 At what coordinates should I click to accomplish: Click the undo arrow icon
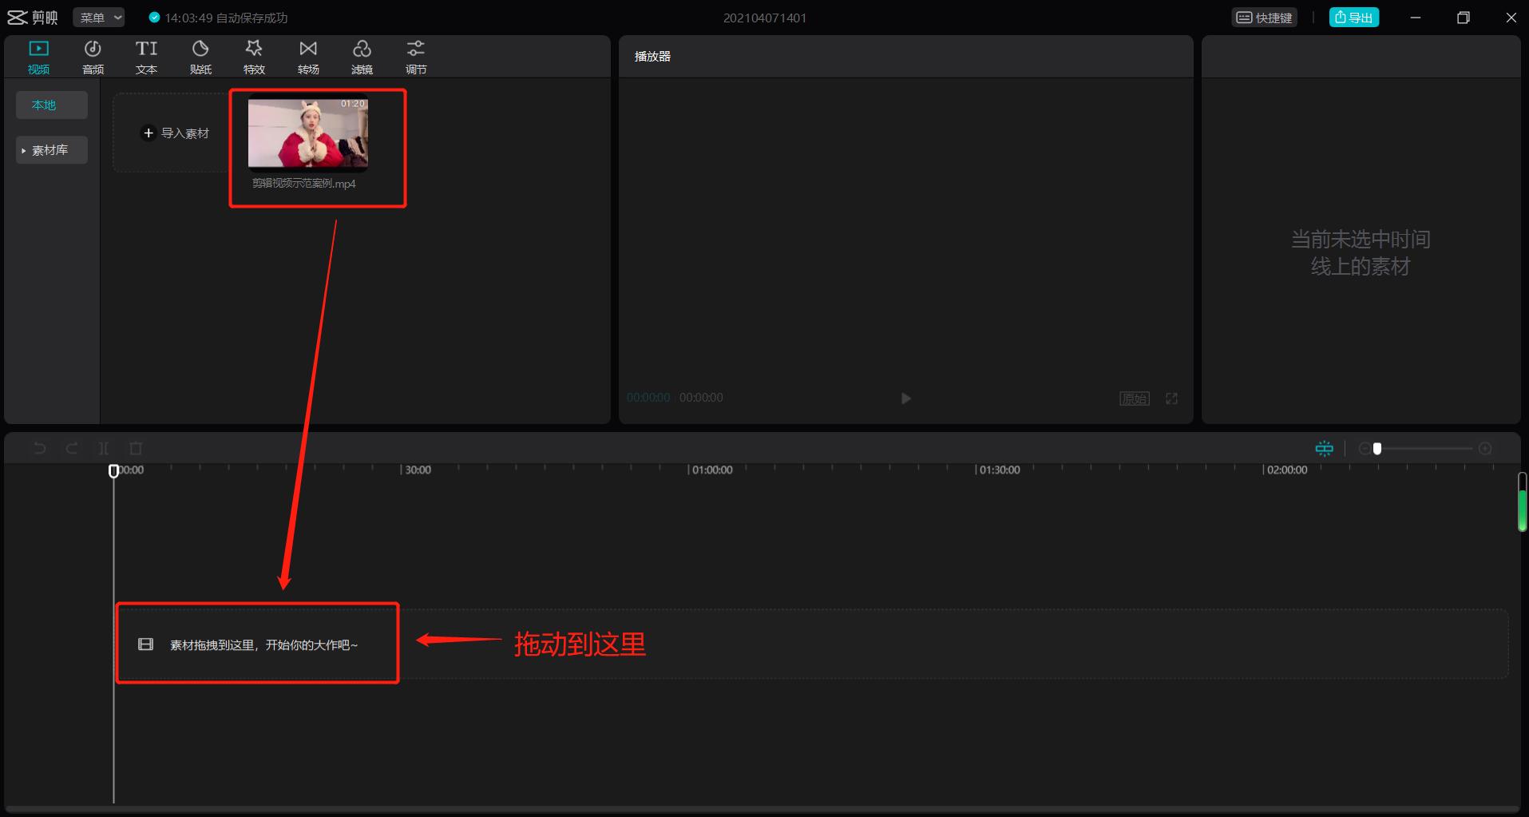[39, 449]
